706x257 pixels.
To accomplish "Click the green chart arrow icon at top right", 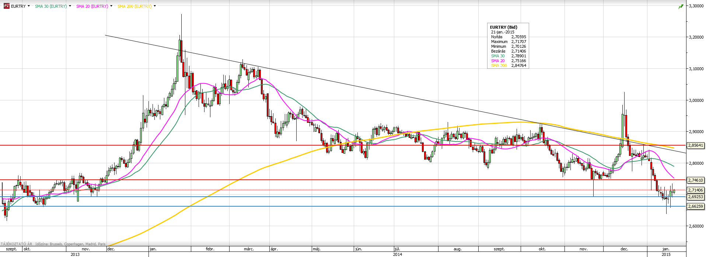I will click(681, 7).
